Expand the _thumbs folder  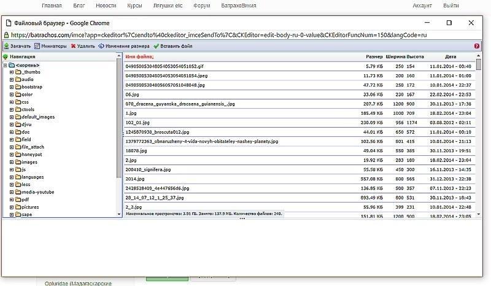pyautogui.click(x=12, y=72)
